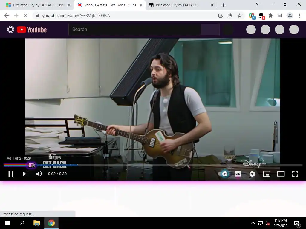Screen dimensions: 306x229
Task: Click the Disney+ ad logo
Action: pos(254,164)
